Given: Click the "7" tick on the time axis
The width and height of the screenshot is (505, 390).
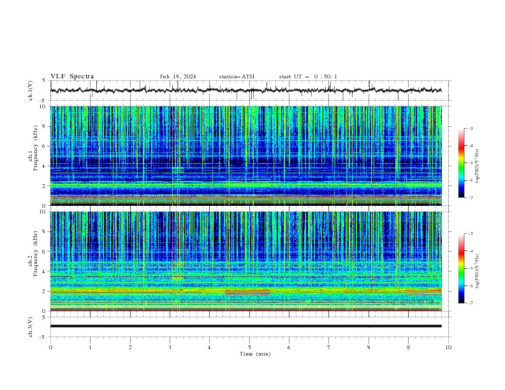Looking at the screenshot, I should [329, 347].
